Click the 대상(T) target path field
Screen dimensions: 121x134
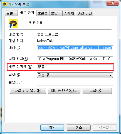pyautogui.click(x=75, y=48)
